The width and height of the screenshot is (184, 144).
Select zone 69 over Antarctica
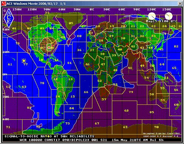tap(125, 127)
